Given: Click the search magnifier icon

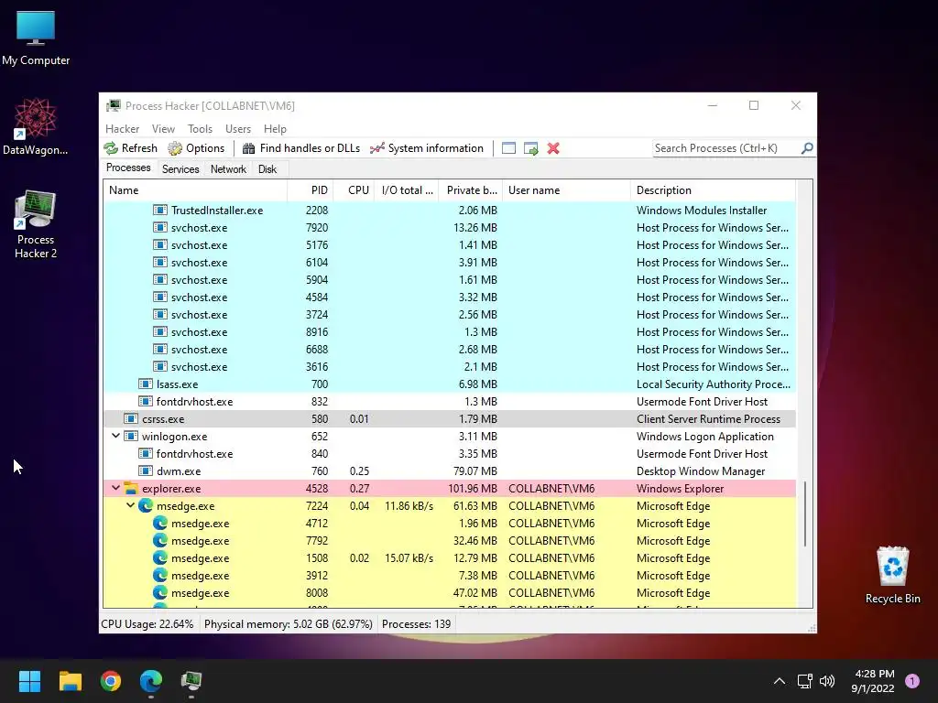Looking at the screenshot, I should [x=807, y=147].
